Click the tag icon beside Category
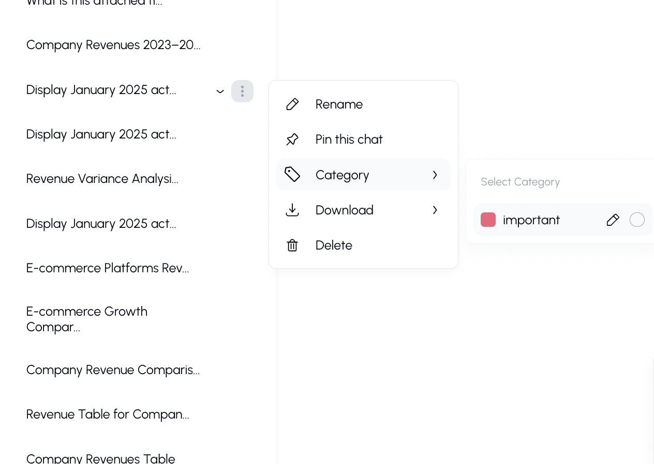Screen dimensions: 654x464 292,175
